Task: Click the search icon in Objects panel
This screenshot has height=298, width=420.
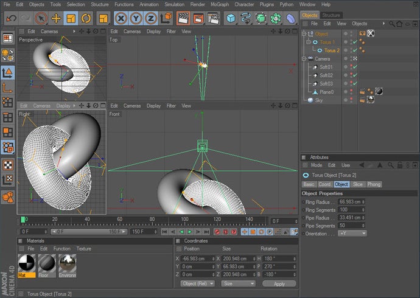Action: 392,24
